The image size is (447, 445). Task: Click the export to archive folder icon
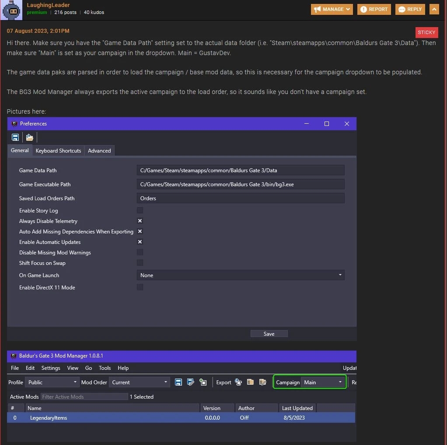[x=250, y=382]
